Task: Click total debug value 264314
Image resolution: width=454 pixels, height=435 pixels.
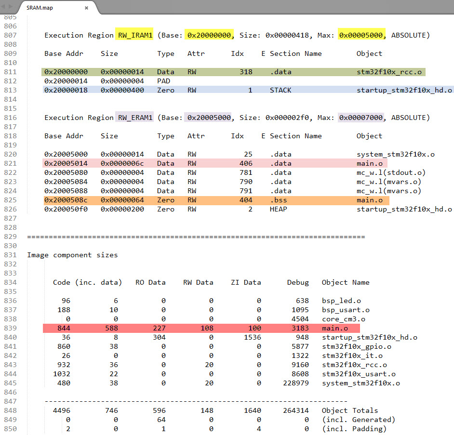Action: point(296,411)
